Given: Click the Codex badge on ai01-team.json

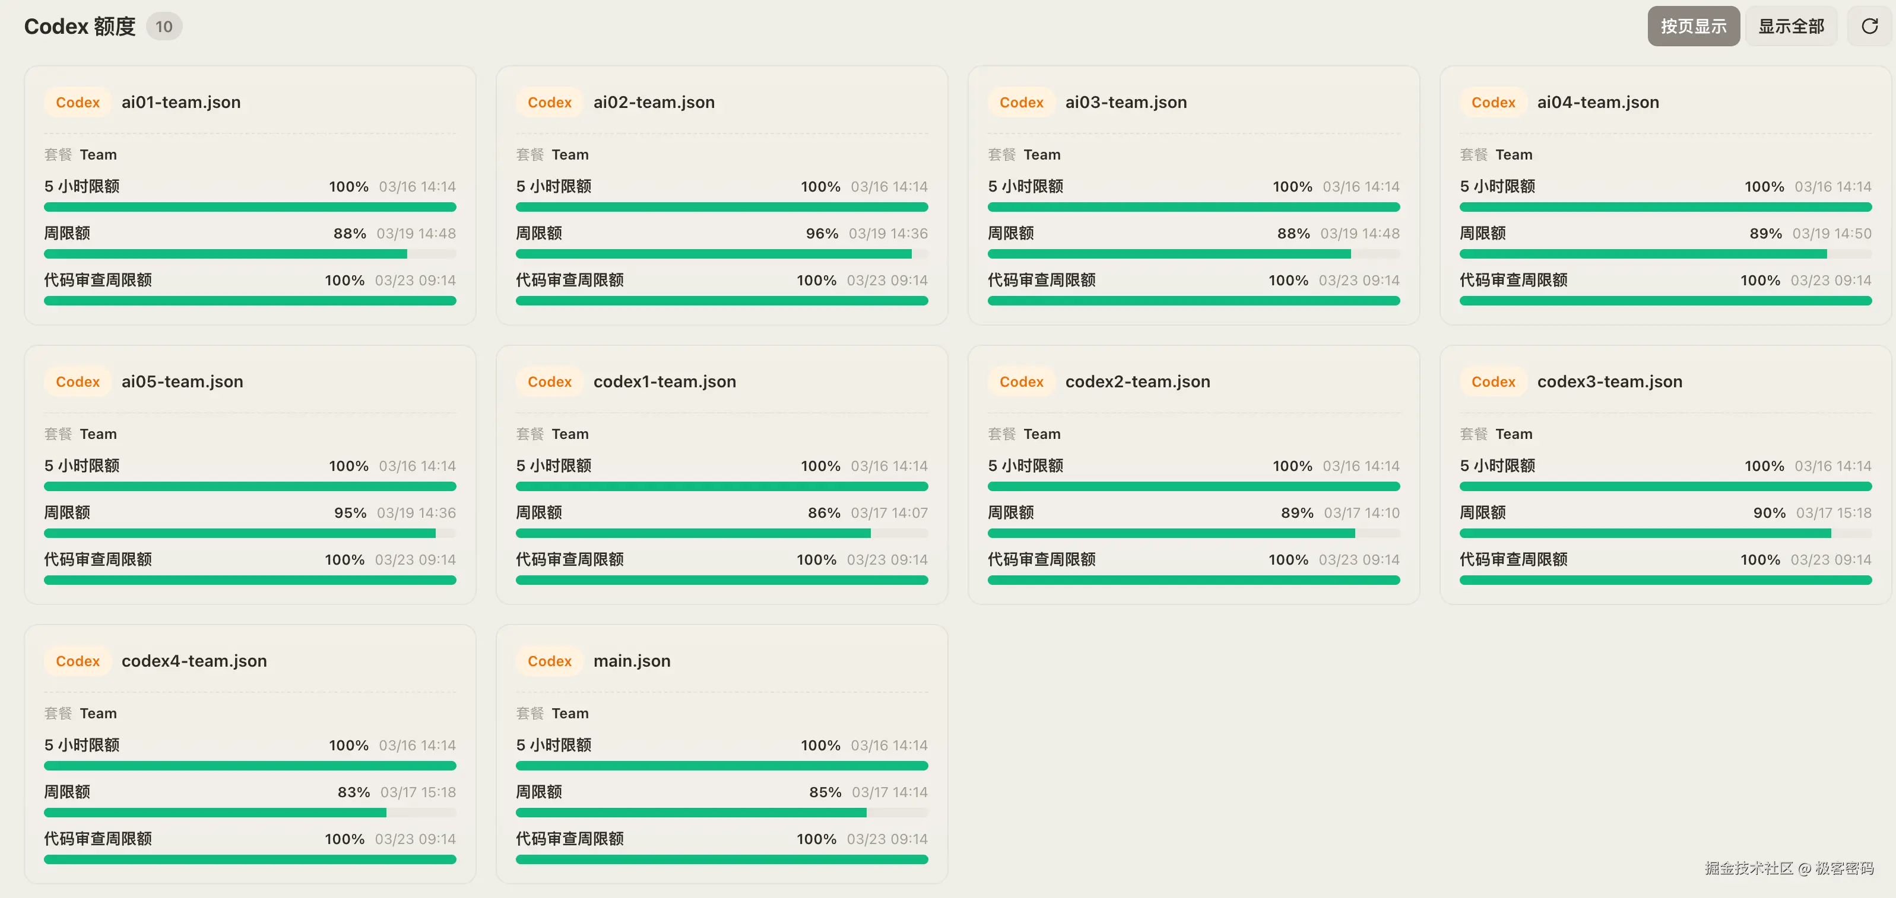Looking at the screenshot, I should pos(77,102).
